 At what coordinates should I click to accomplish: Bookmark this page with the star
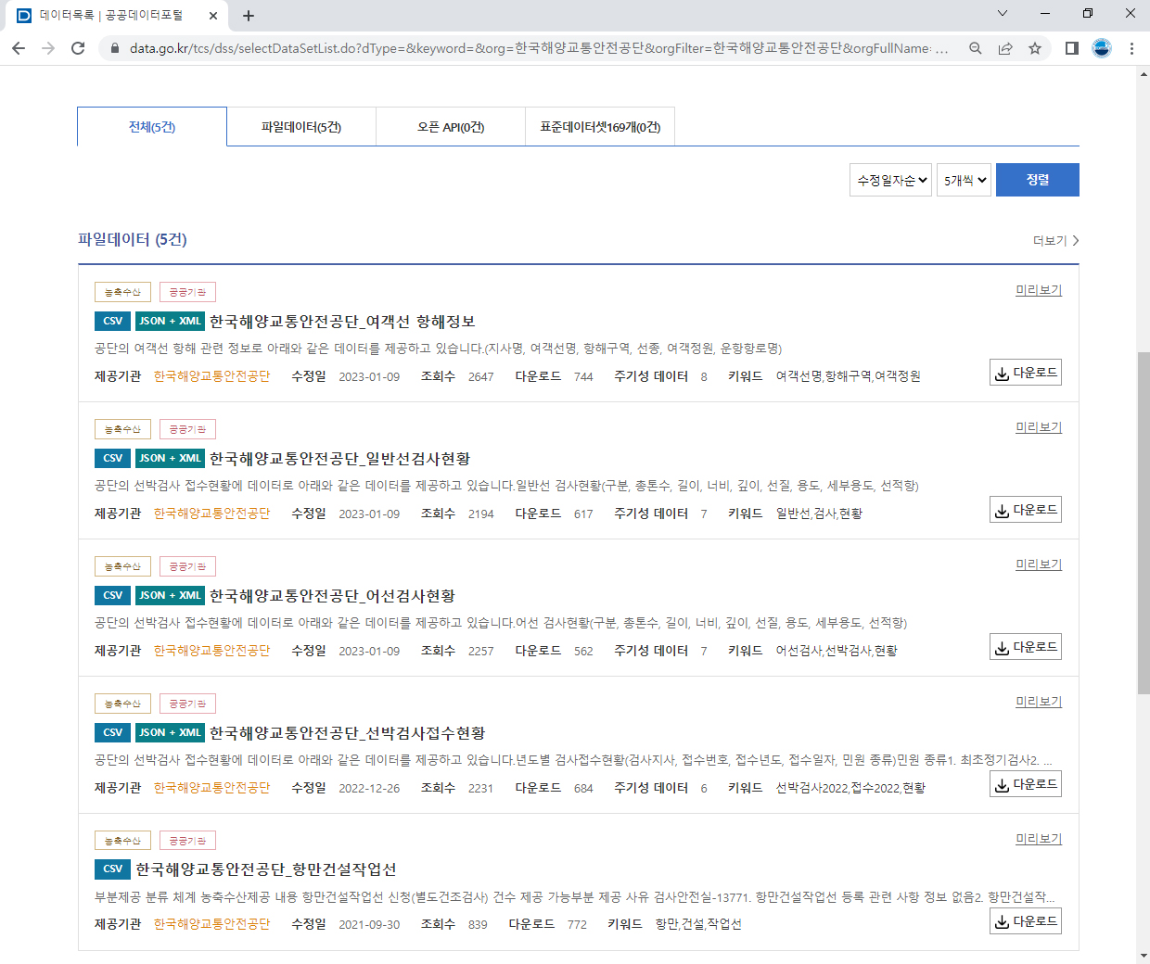(1035, 48)
